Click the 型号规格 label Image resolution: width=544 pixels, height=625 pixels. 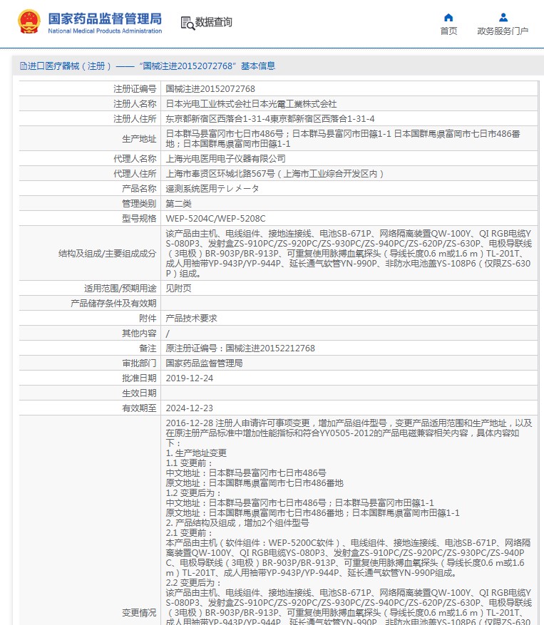139,219
